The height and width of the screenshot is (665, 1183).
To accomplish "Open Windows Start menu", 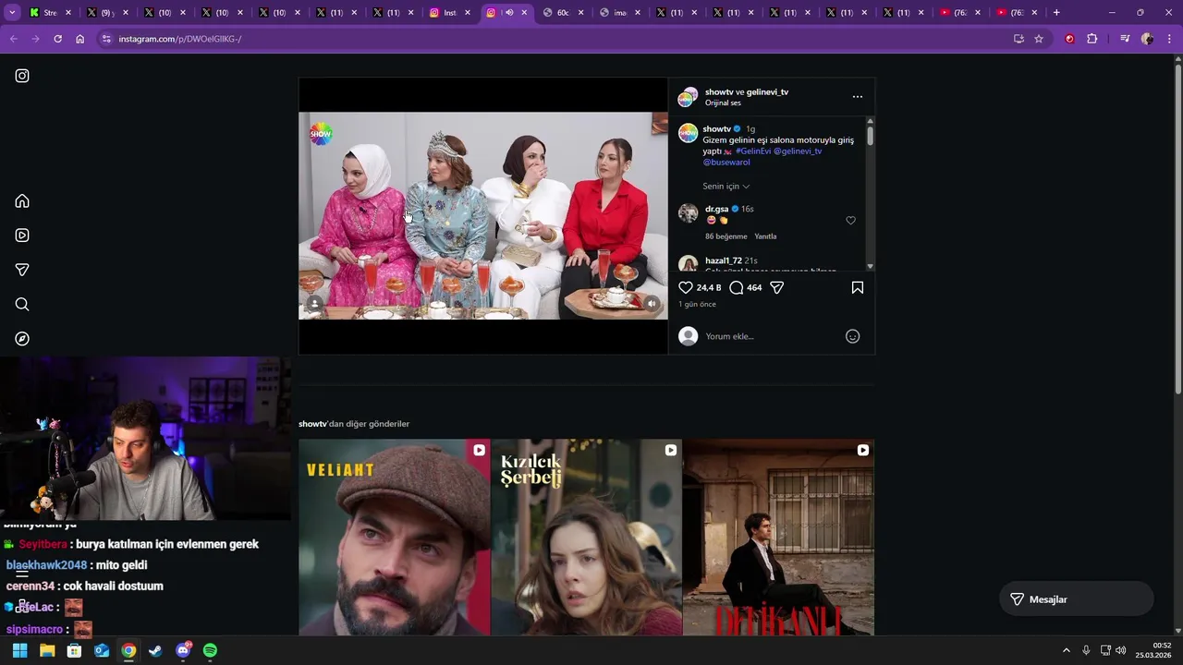I will pyautogui.click(x=19, y=651).
